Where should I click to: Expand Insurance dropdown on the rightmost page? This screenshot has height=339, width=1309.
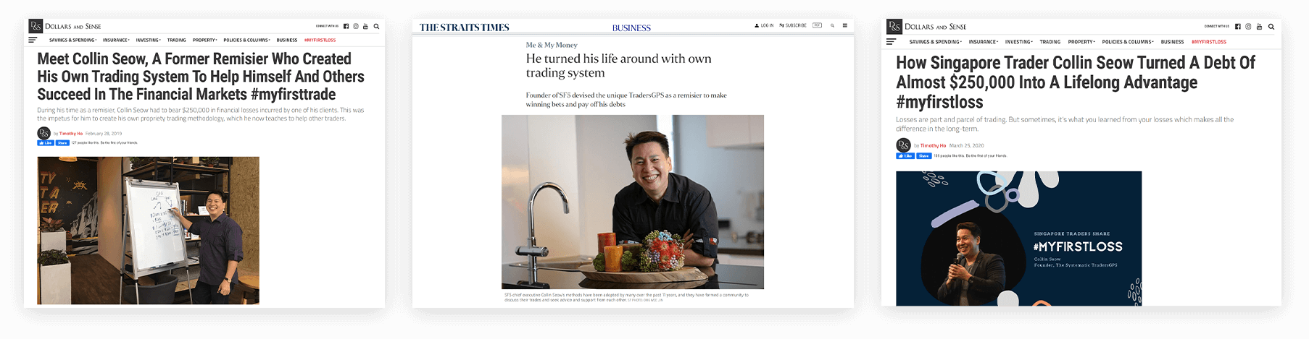984,42
